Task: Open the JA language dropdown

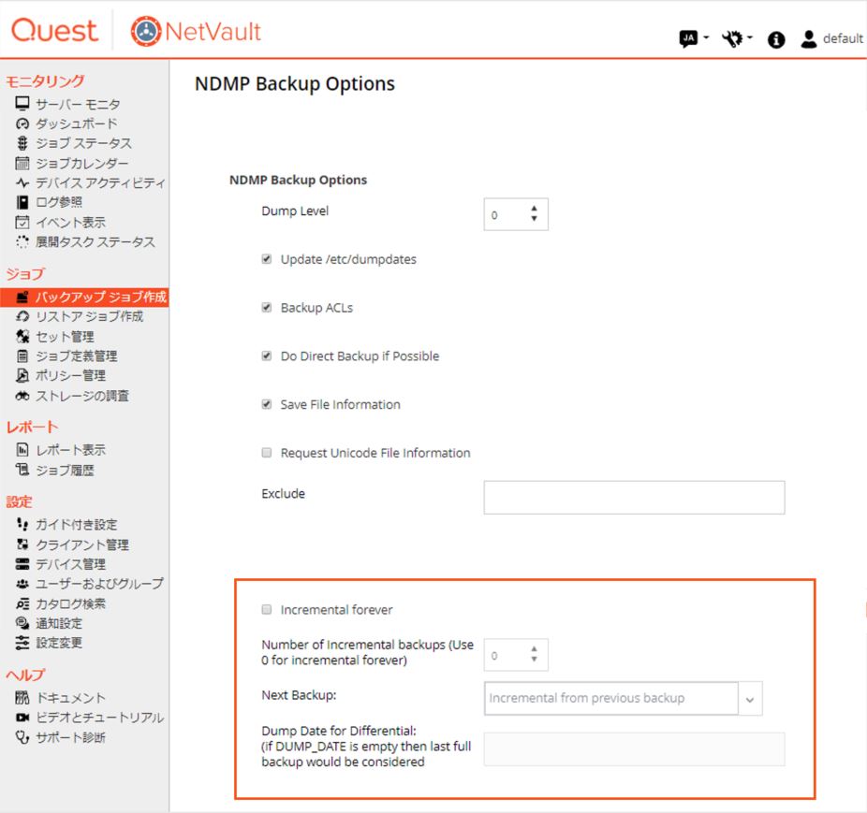Action: (x=694, y=38)
